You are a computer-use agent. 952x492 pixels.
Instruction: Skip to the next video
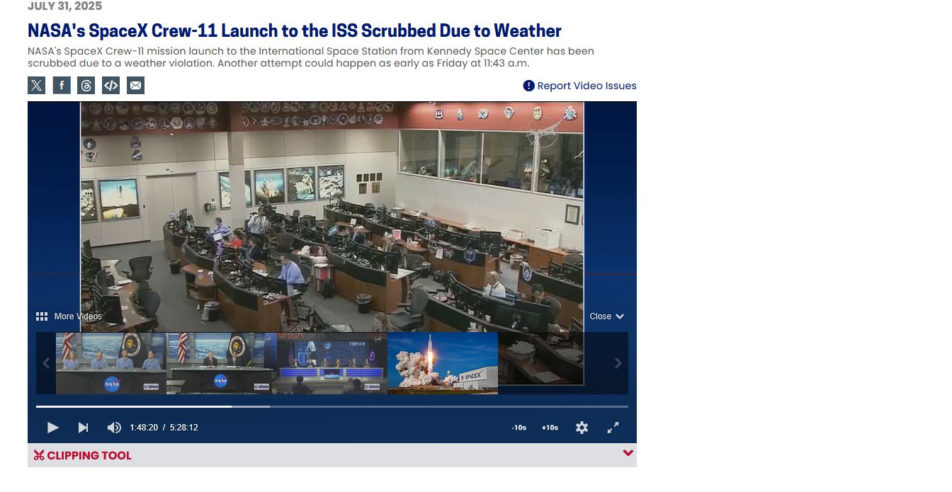83,428
